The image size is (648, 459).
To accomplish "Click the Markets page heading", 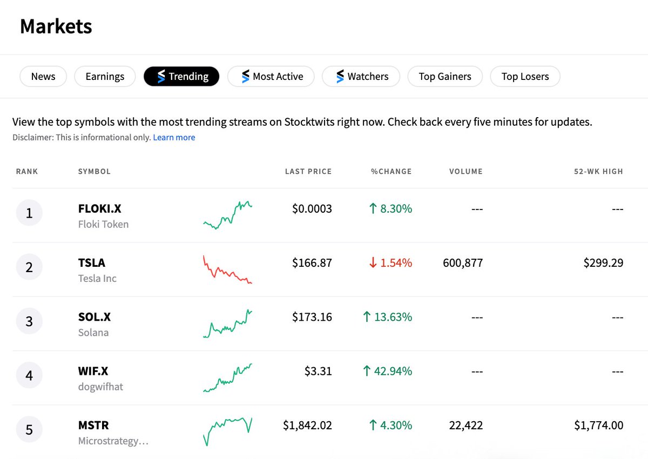I will [x=56, y=26].
